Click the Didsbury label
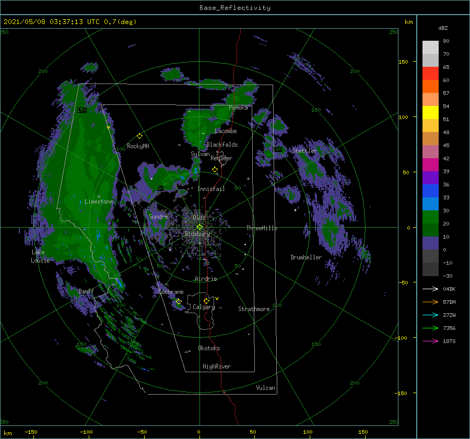470x439 pixels. coord(197,234)
